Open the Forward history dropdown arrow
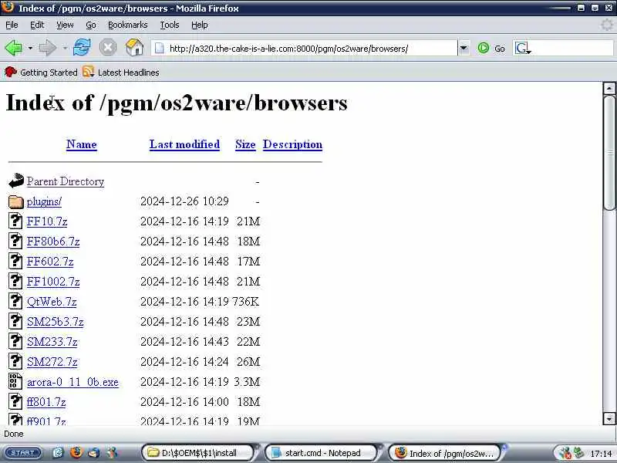Screen dimensions: 617x463 click(x=65, y=49)
